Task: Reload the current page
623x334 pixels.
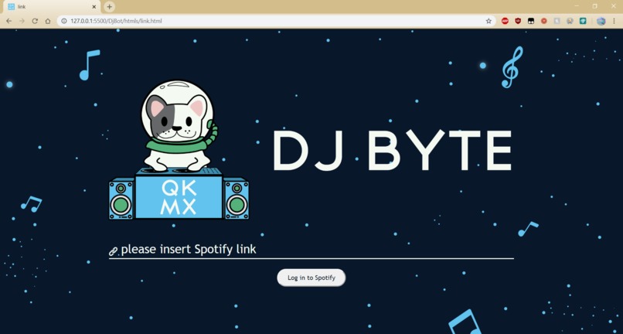Action: click(x=35, y=21)
